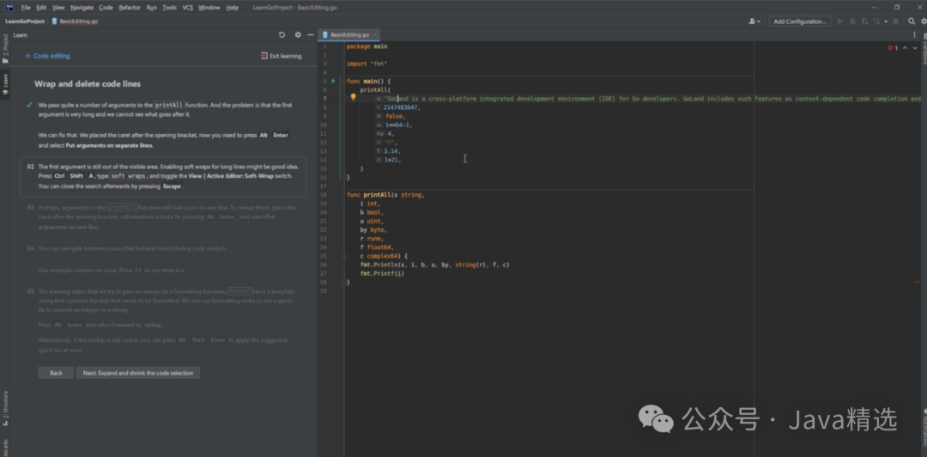The width and height of the screenshot is (927, 457).
Task: Click the Stop square icon
Action: 895,21
